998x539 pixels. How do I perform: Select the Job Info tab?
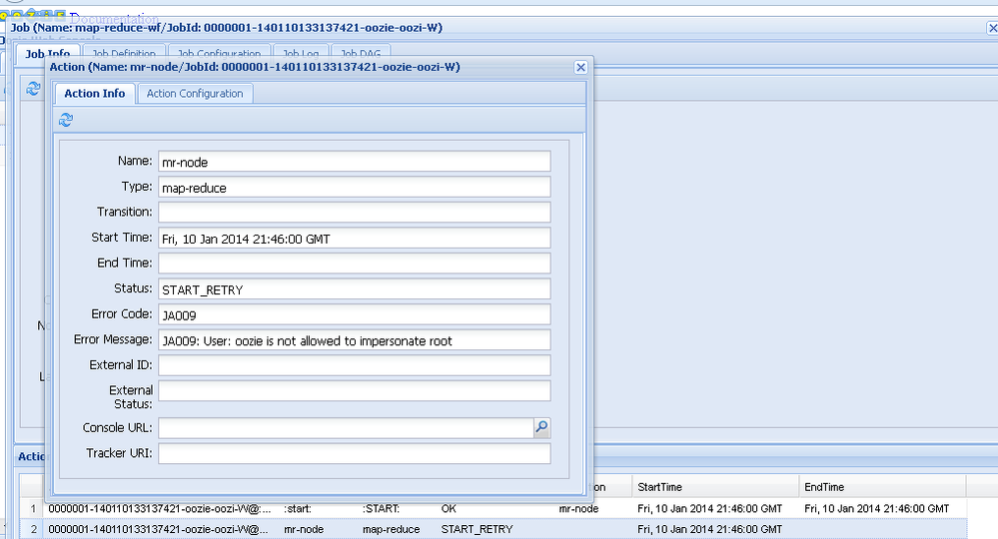pos(48,53)
